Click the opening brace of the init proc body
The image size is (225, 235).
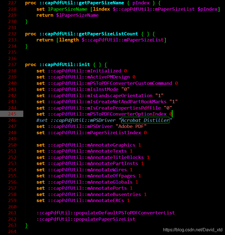[106, 65]
